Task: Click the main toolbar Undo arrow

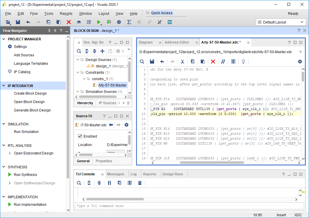Action: [x=28, y=22]
